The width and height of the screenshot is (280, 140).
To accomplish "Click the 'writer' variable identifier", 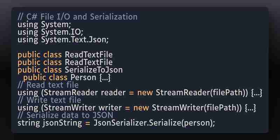I will click(110, 108).
